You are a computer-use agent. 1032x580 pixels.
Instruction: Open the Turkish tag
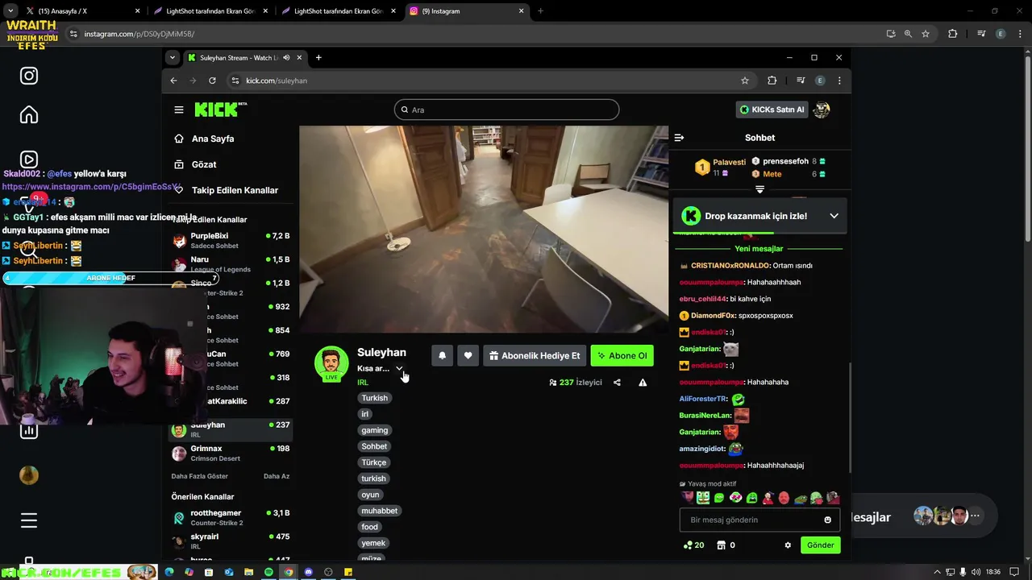[374, 398]
